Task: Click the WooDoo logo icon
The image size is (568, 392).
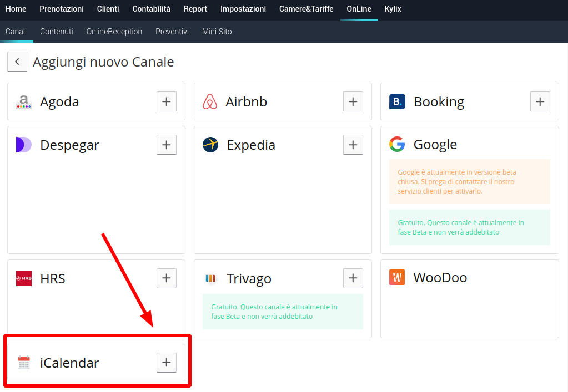Action: pos(397,277)
